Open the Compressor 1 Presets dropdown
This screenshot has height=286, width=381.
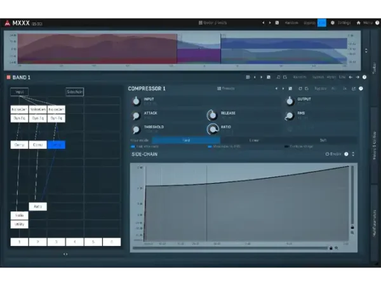tap(225, 88)
